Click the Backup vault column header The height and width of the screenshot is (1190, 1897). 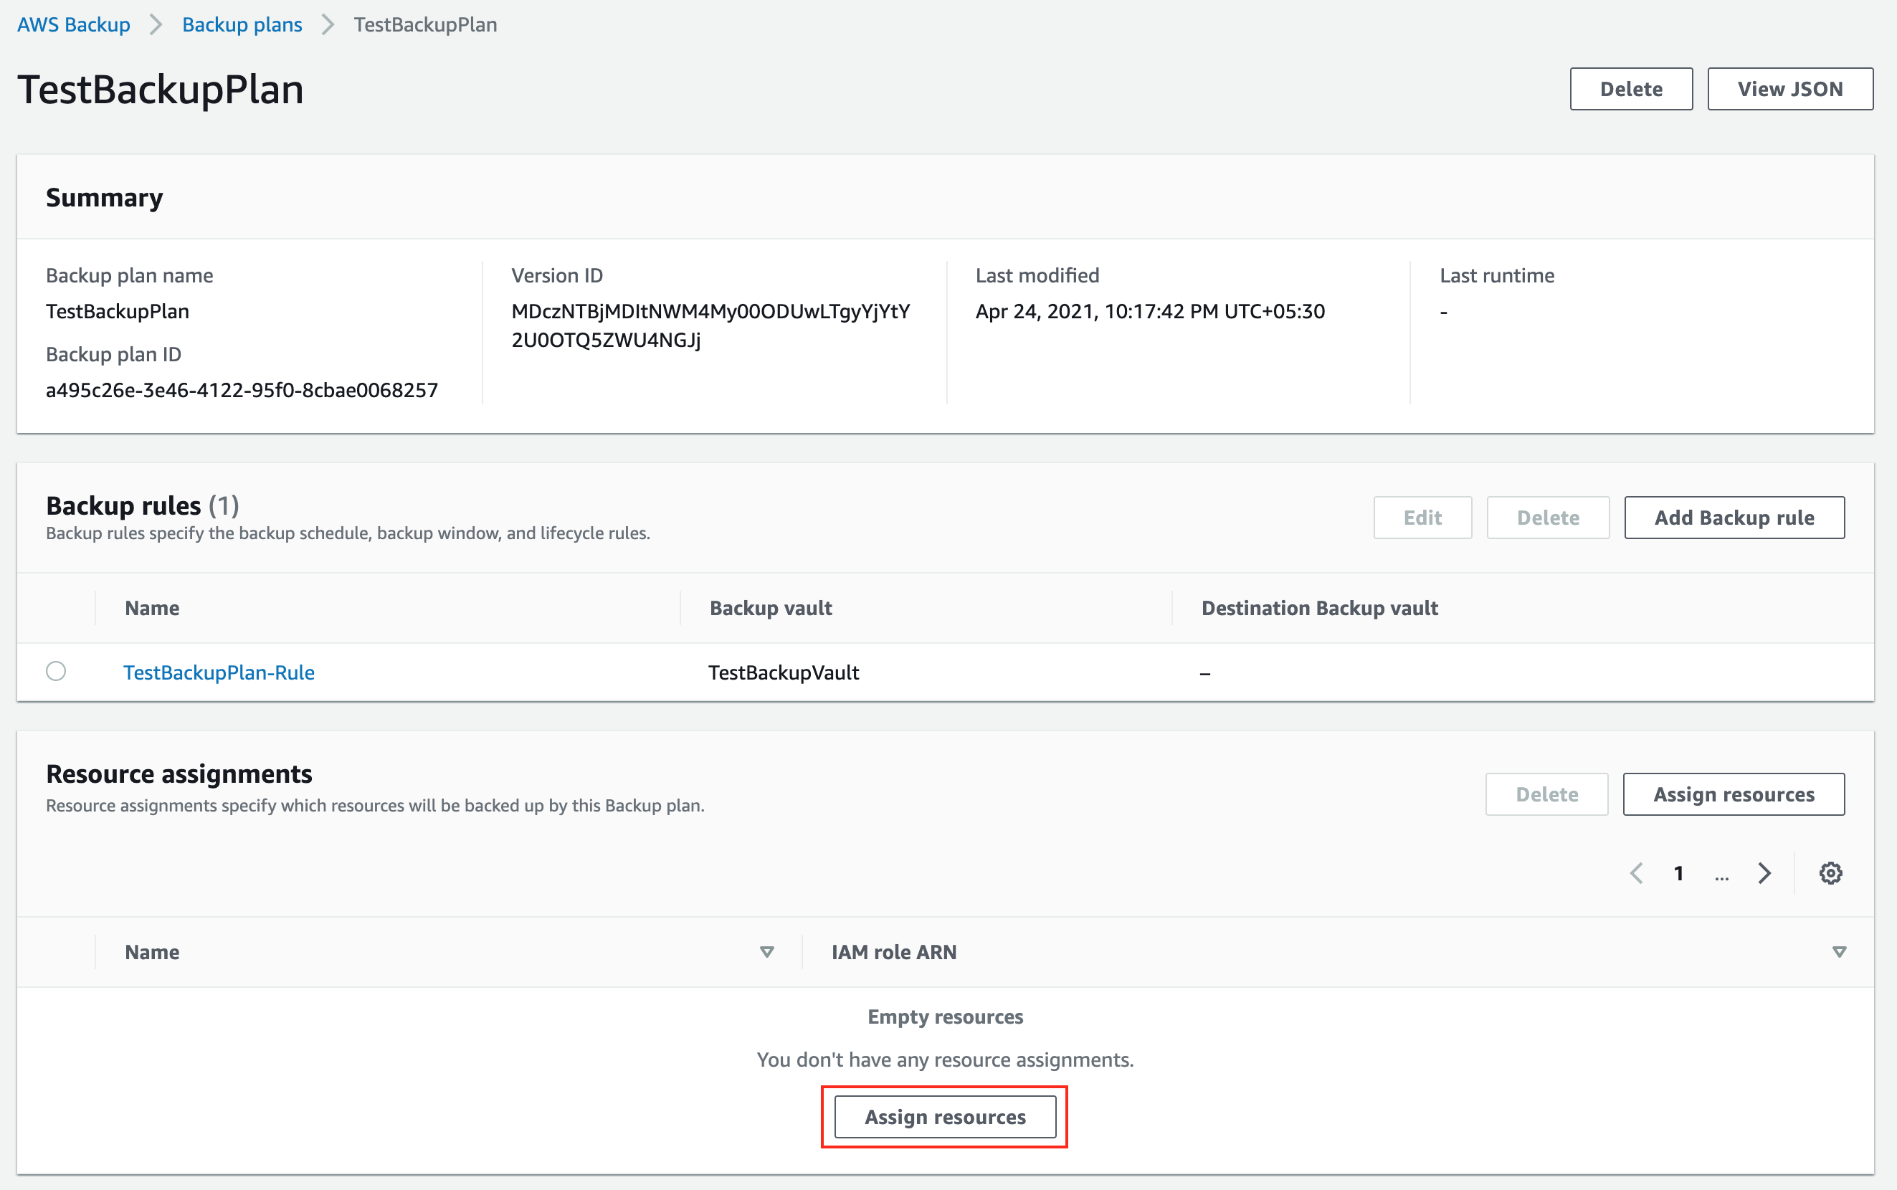pos(771,608)
